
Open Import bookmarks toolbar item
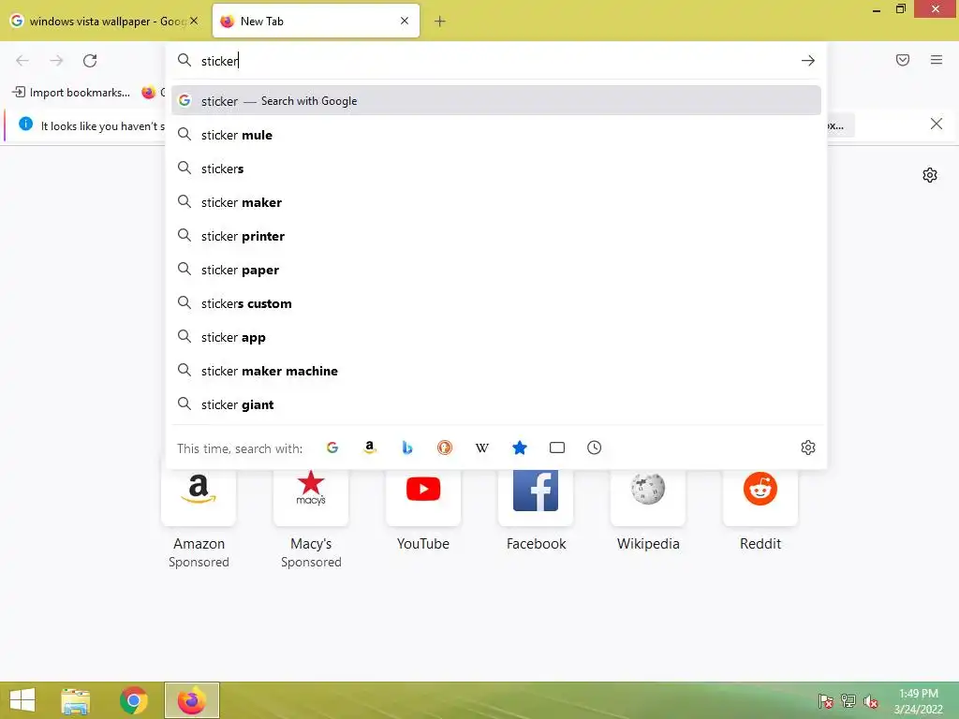pos(71,93)
